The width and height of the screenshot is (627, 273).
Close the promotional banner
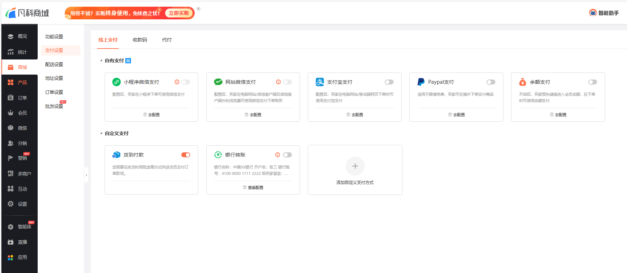point(199,9)
